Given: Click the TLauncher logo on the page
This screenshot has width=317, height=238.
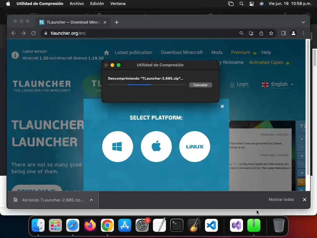Looking at the screenshot, I should 42,86.
